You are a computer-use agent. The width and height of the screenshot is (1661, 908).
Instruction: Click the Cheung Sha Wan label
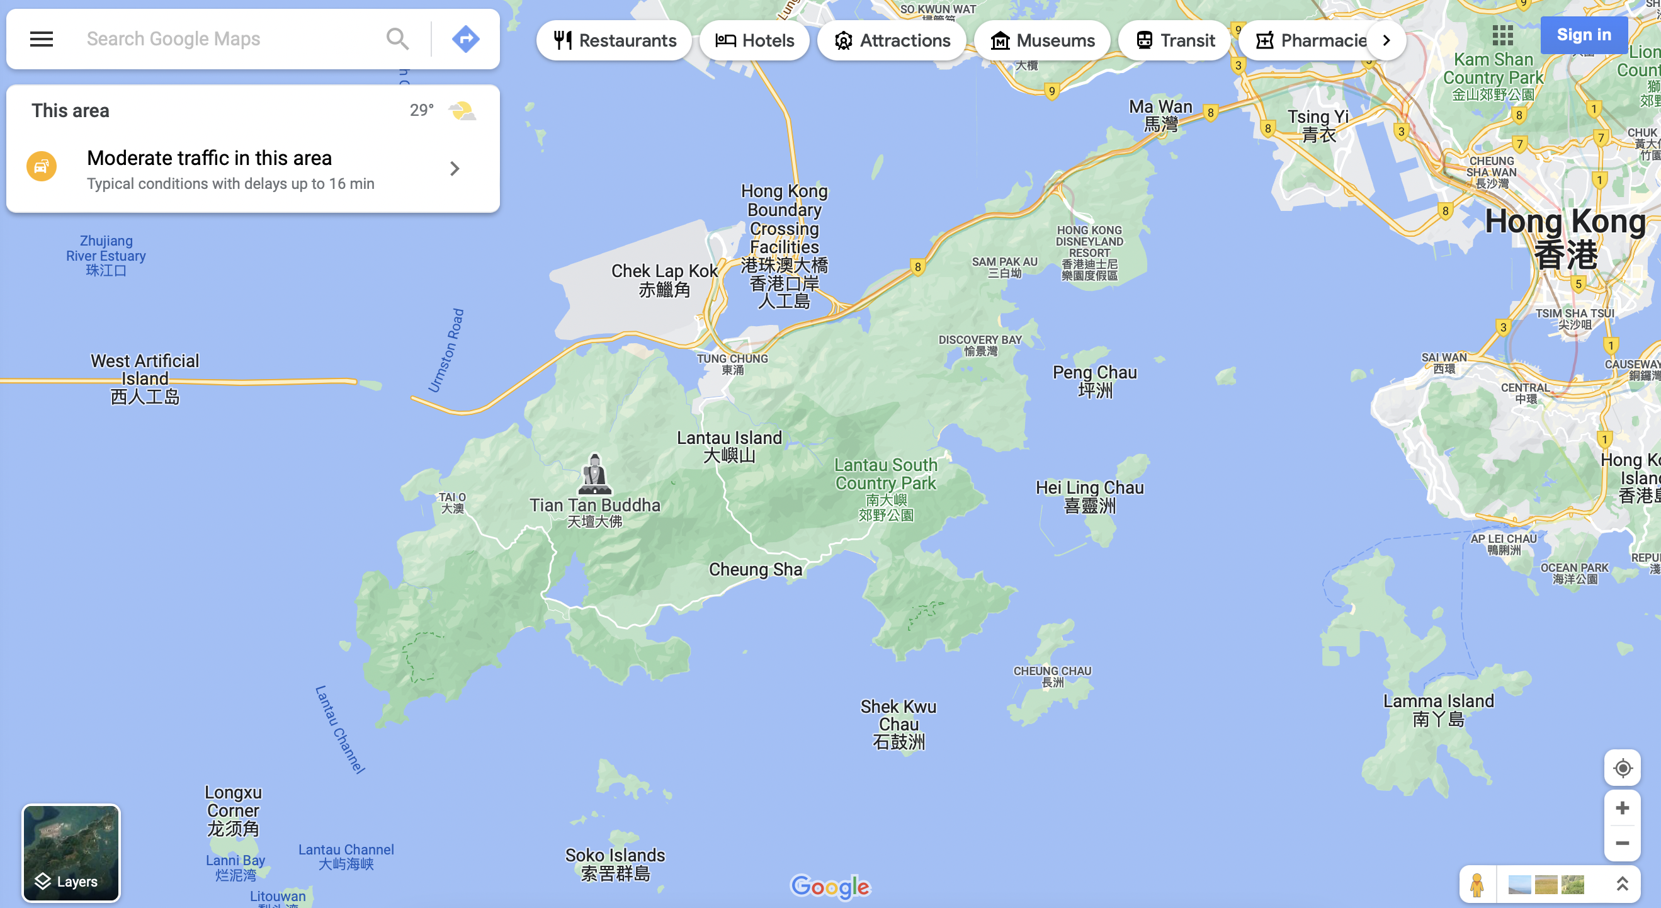[x=1492, y=172]
